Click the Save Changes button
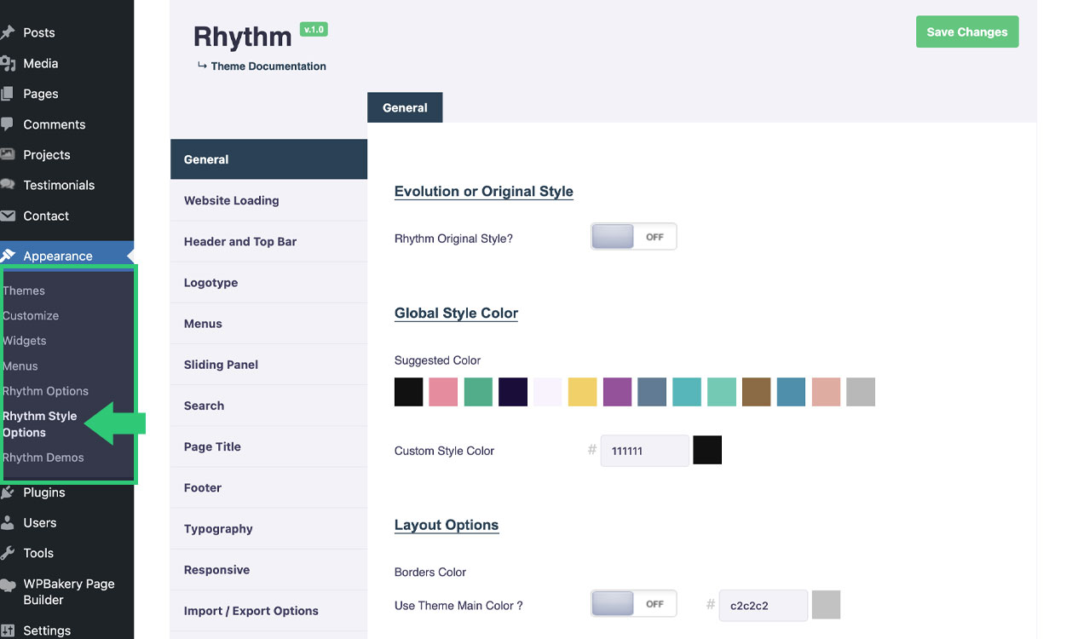 click(966, 32)
